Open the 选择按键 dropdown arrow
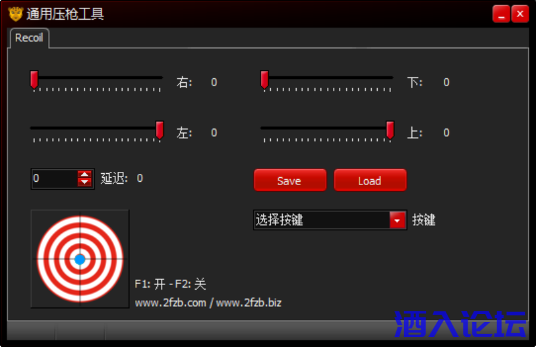Image resolution: width=536 pixels, height=347 pixels. coord(397,221)
